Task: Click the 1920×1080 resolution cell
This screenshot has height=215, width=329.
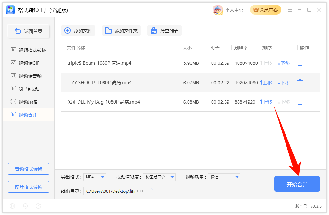Action: tap(246, 83)
